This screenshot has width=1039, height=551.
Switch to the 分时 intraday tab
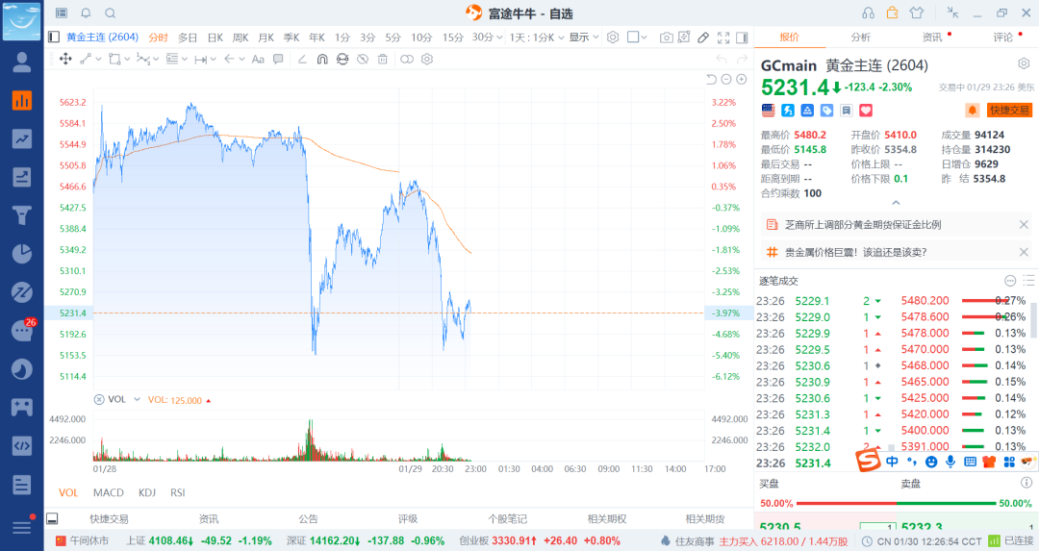click(x=159, y=38)
